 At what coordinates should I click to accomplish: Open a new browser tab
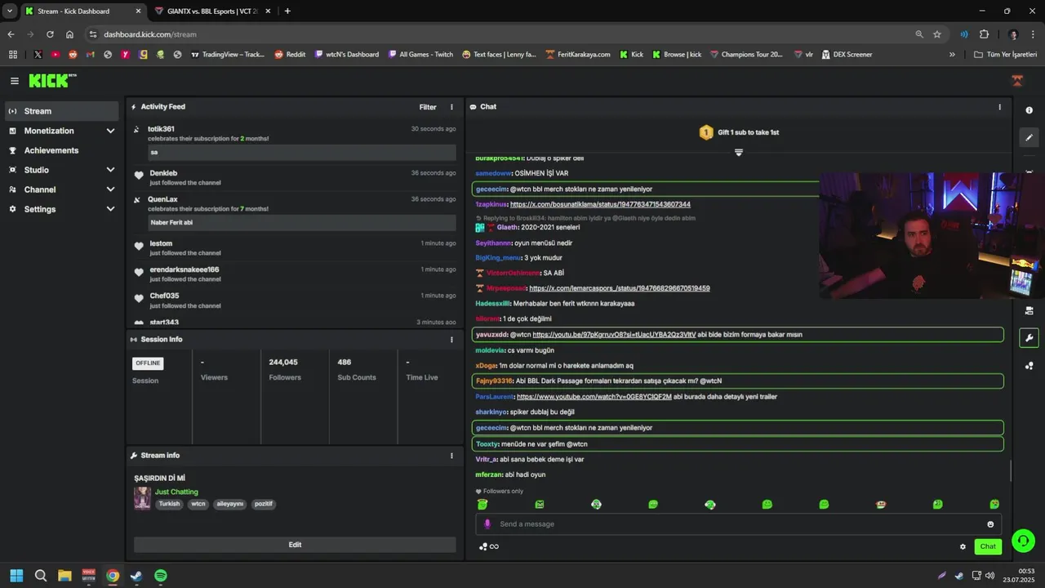point(287,11)
